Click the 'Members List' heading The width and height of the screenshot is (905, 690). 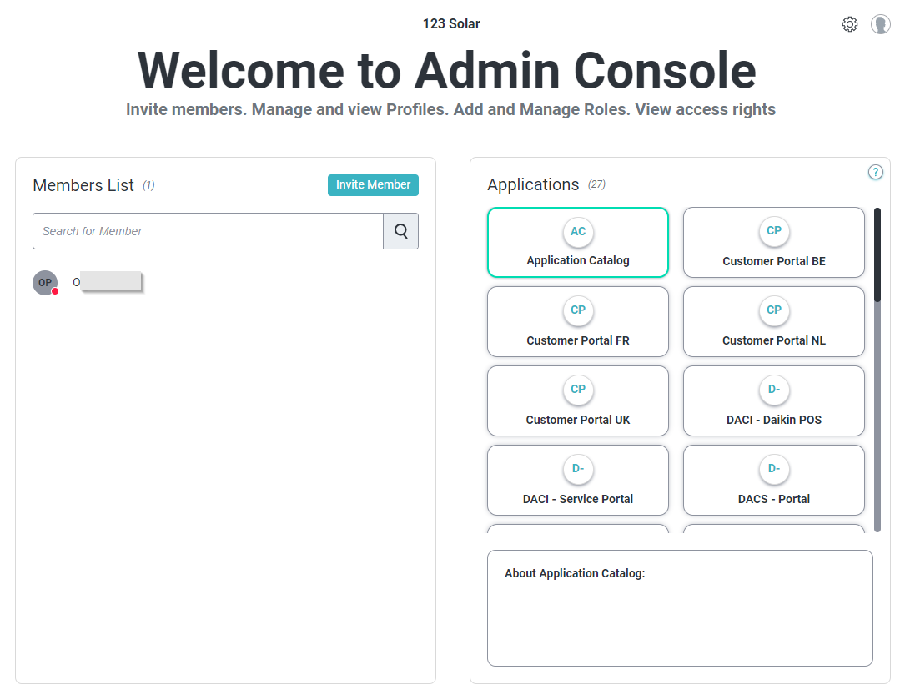pyautogui.click(x=83, y=185)
